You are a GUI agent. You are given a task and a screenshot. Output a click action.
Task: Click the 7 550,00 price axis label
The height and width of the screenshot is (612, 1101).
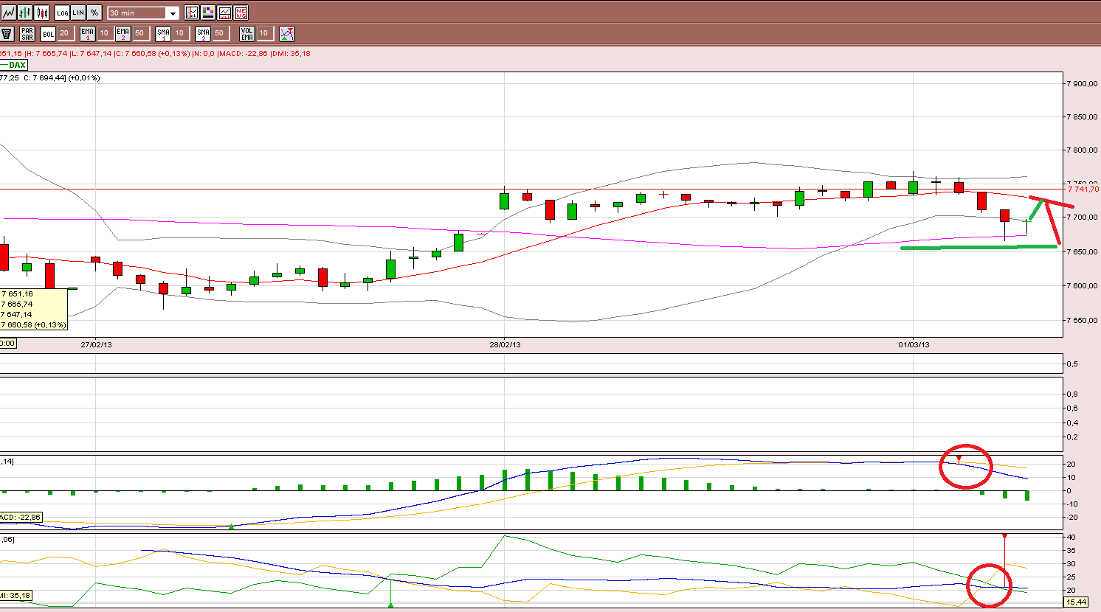pos(1083,320)
